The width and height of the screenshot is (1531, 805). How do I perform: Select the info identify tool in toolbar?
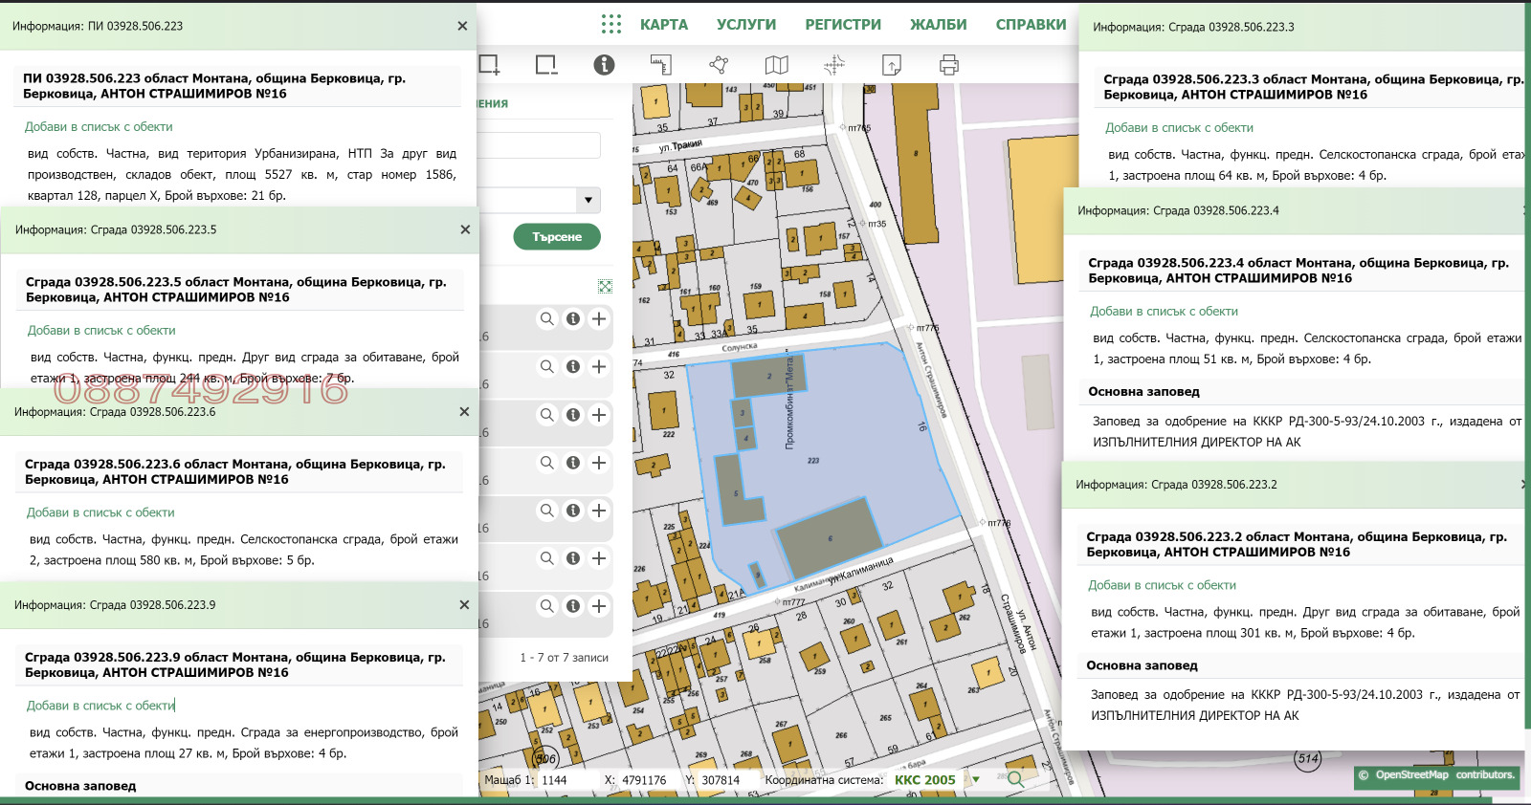(x=604, y=65)
